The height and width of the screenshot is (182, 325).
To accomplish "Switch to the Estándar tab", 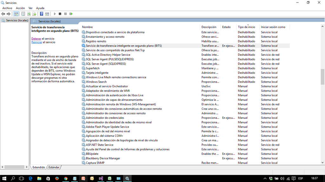I will pos(54,167).
